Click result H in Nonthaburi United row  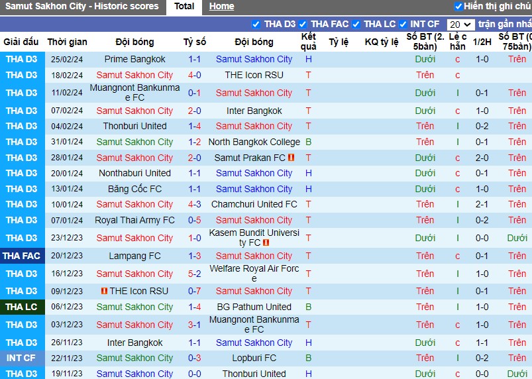point(309,173)
